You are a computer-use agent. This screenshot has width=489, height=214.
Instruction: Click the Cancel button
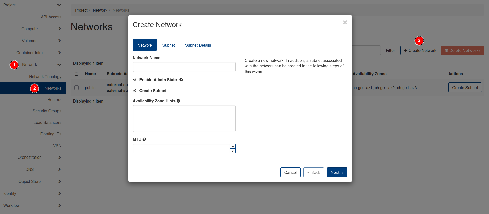point(290,173)
